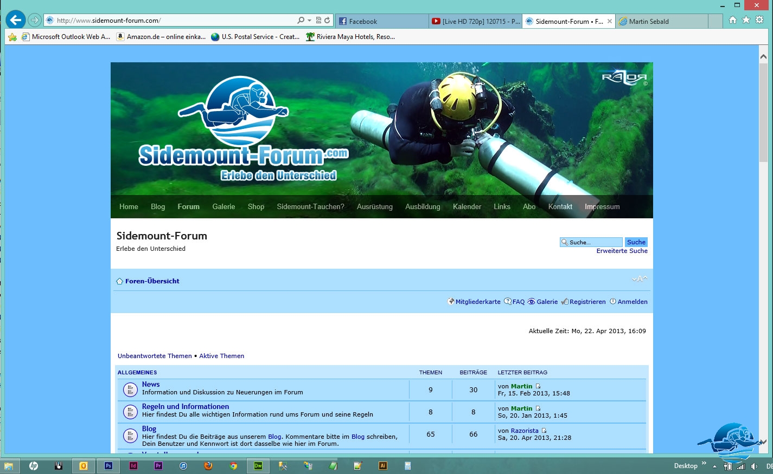Click the page's vertical scrollbar down arrow
773x474 pixels.
pos(763,442)
